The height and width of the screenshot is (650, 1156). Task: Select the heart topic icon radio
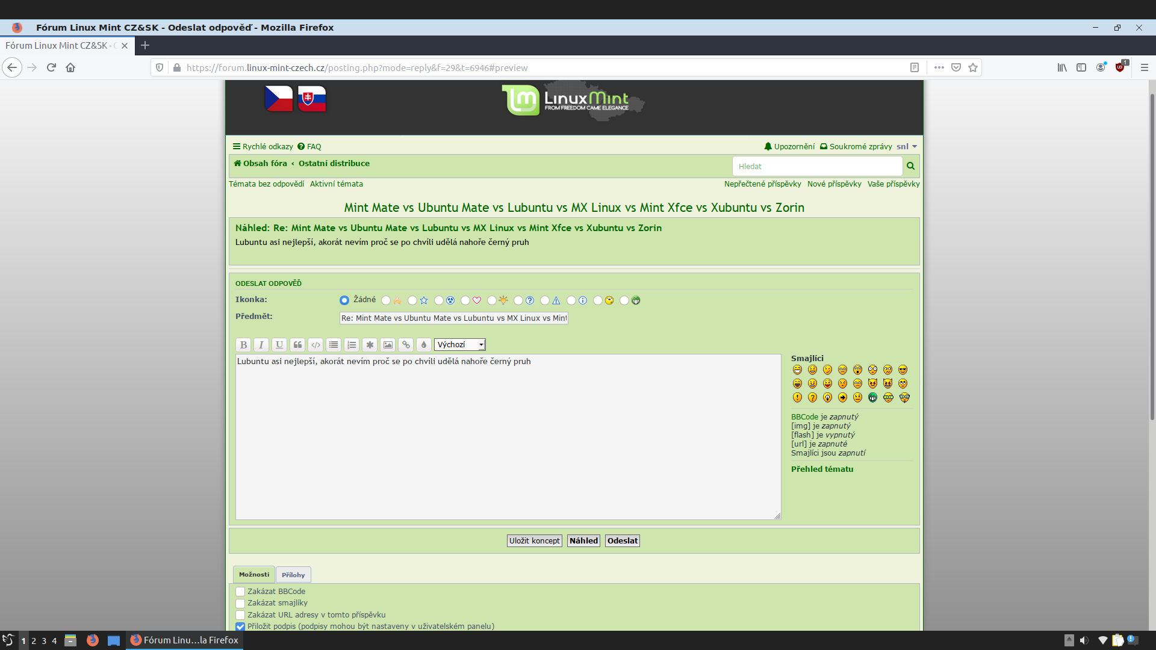pos(465,300)
